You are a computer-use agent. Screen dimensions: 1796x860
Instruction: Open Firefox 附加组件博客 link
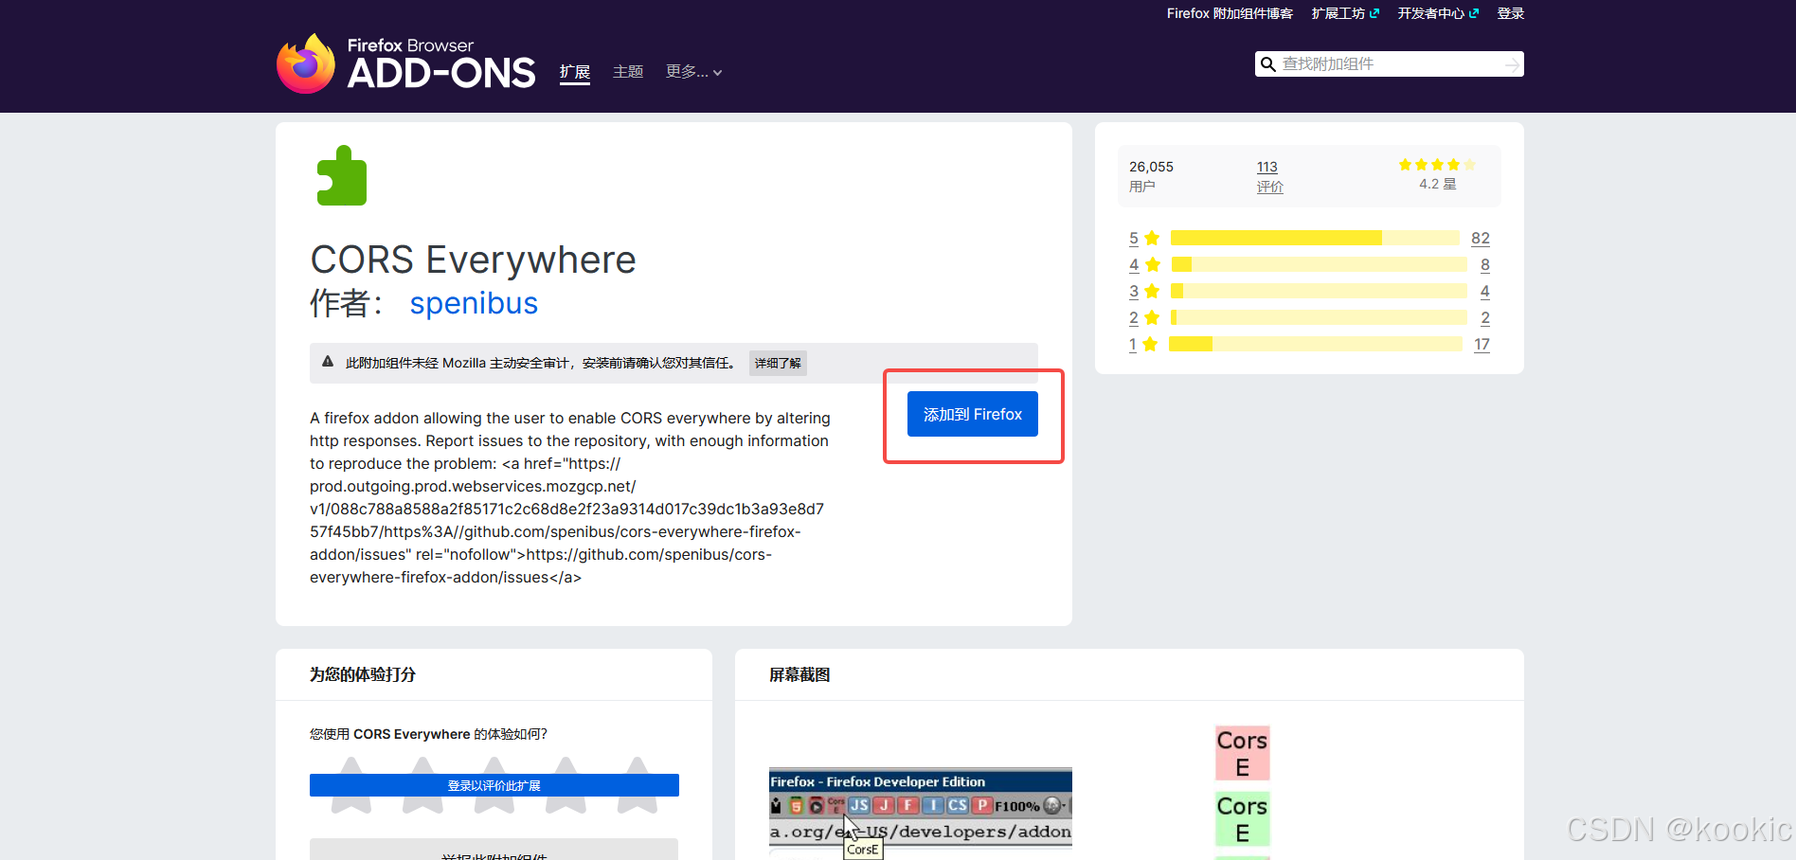coord(1230,13)
